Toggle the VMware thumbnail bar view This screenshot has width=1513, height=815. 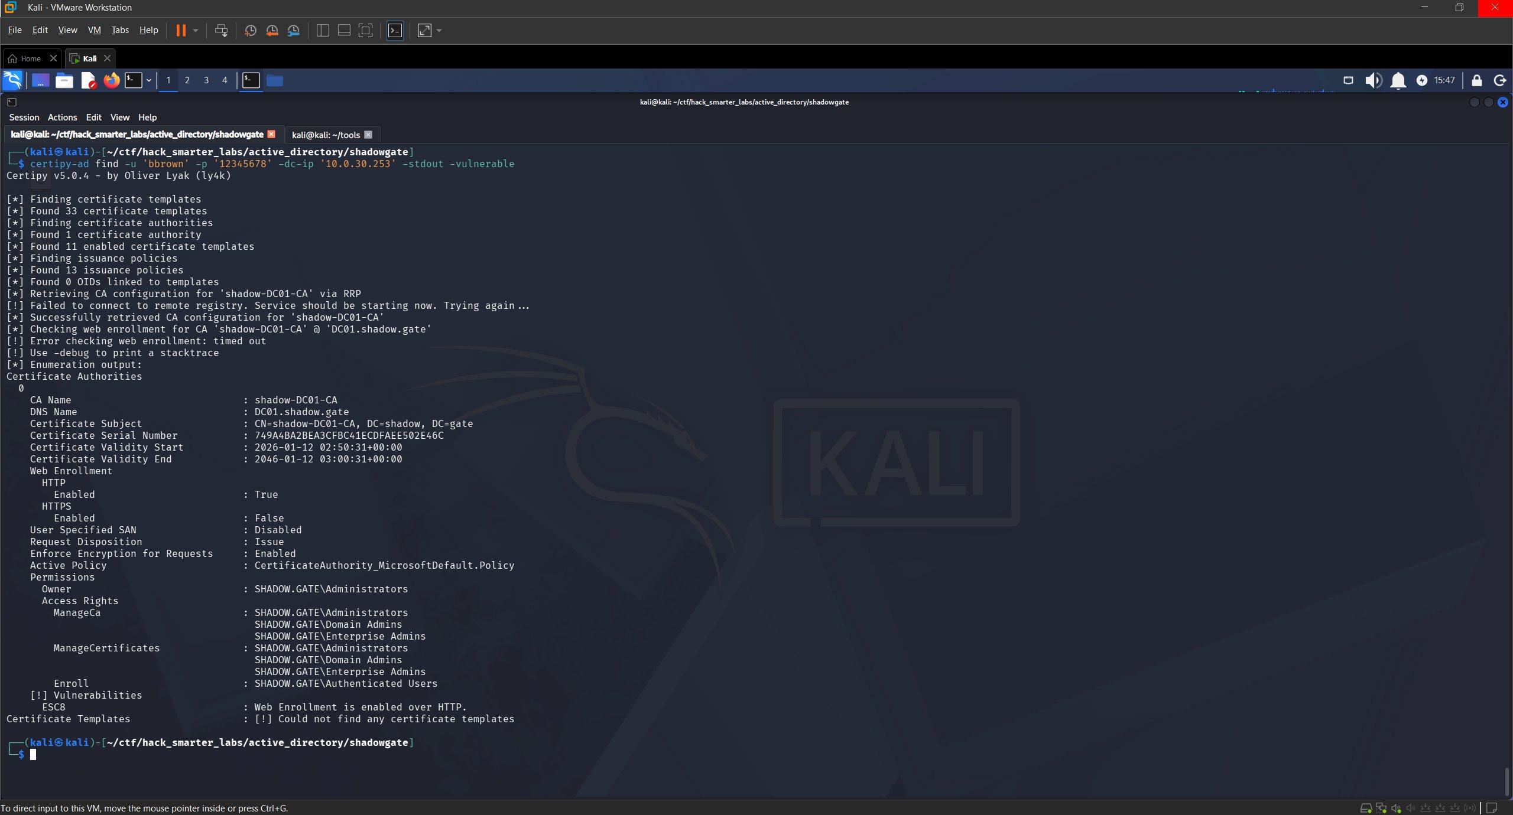click(344, 30)
